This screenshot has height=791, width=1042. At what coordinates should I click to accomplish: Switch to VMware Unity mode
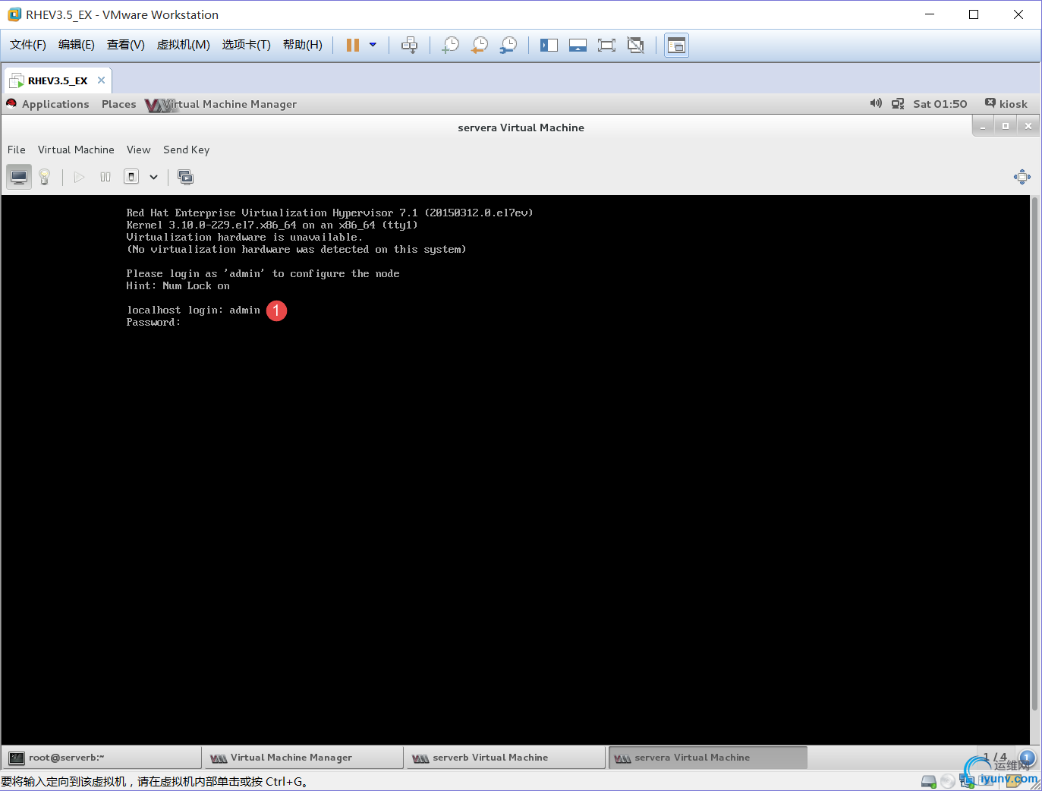click(635, 46)
